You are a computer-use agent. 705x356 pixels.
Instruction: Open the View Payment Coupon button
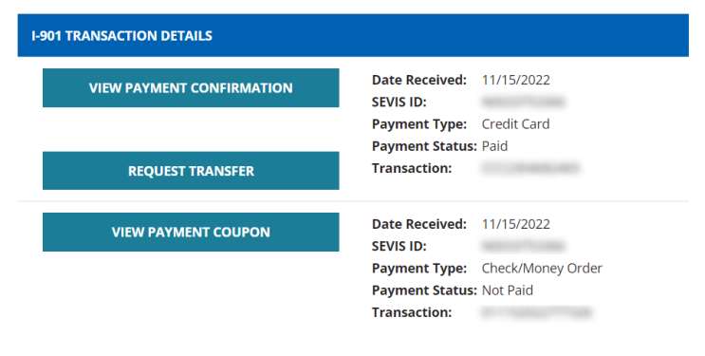tap(191, 232)
